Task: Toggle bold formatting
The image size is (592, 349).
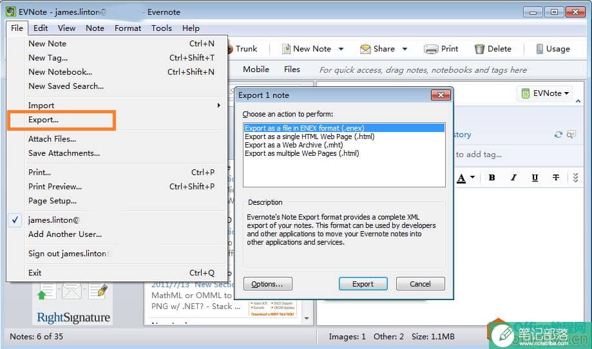Action: (x=492, y=177)
